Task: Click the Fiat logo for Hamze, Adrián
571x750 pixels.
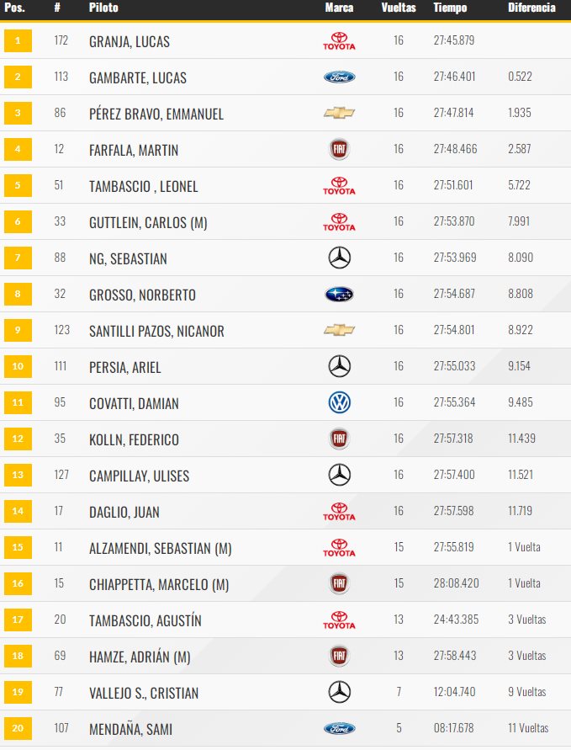Action: pyautogui.click(x=339, y=656)
